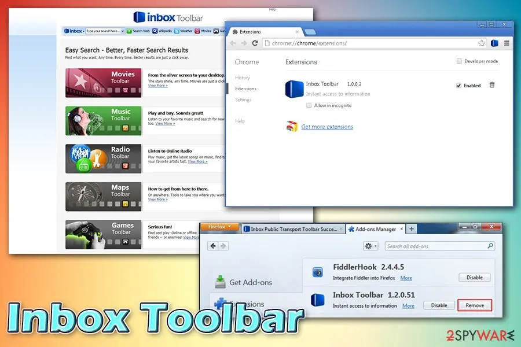
Task: Go back in Chrome
Action: [x=233, y=43]
